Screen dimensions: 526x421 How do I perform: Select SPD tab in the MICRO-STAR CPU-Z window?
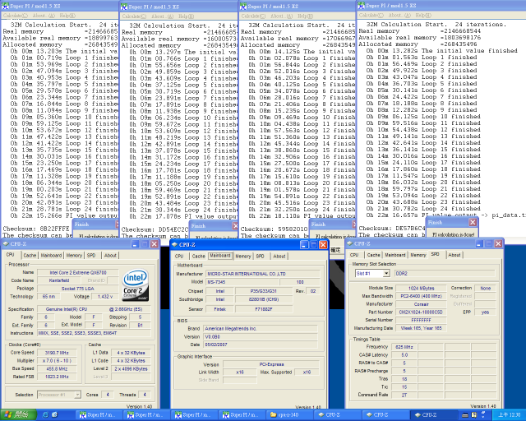point(260,256)
